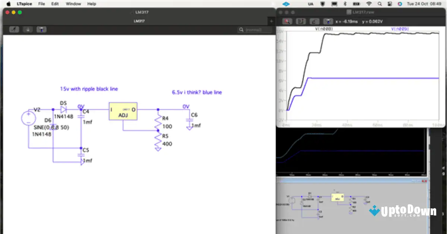This screenshot has width=447, height=234.
Task: Click the second schematic toolbar icon
Action: click(28, 29)
